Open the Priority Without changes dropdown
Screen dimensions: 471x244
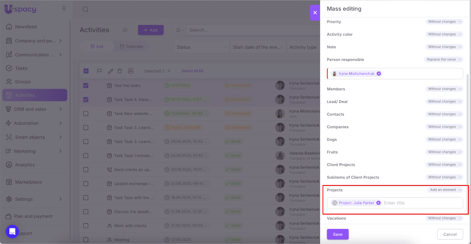pos(444,22)
